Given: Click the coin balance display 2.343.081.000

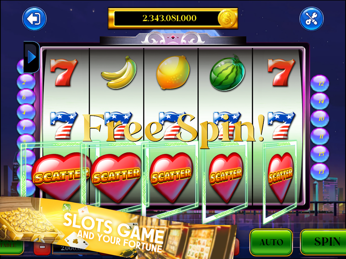Looking at the screenshot, I should (169, 18).
